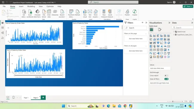Open Copilot from ribbon
Screen dimensions: 194x109
[x=135, y=13]
